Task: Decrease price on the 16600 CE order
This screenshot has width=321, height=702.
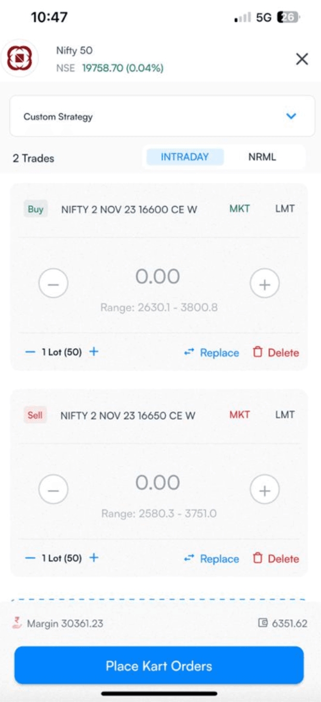Action: coord(53,284)
